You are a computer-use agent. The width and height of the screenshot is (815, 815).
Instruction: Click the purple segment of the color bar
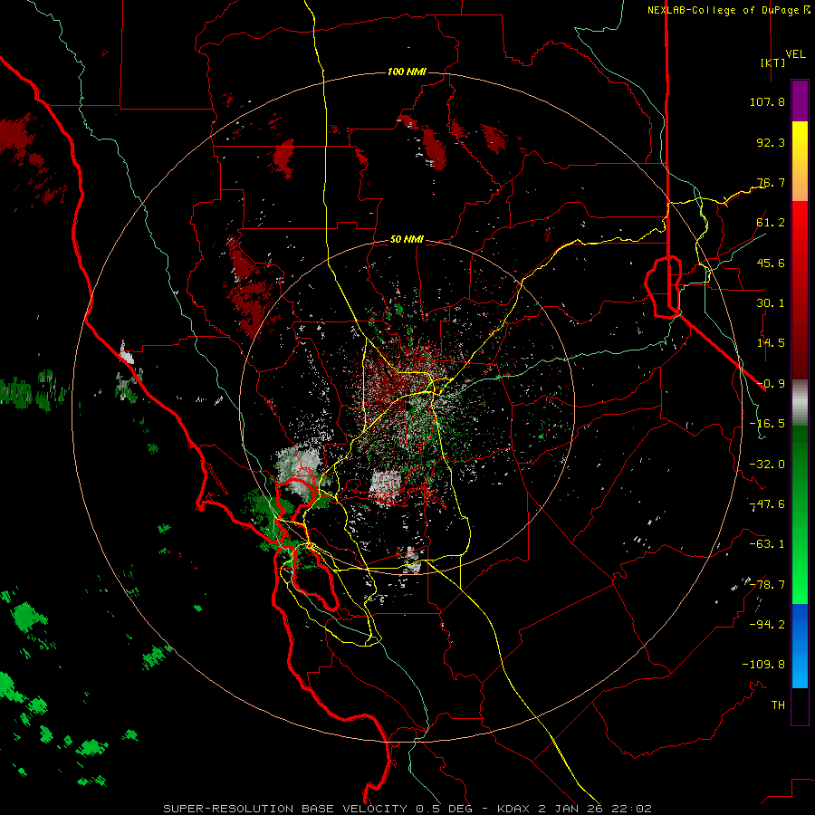click(x=800, y=101)
